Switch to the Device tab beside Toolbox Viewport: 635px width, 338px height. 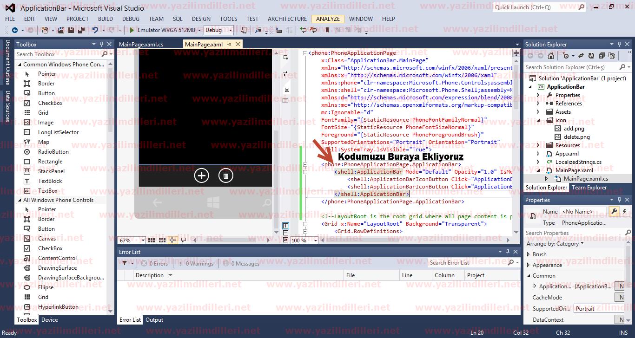49,320
